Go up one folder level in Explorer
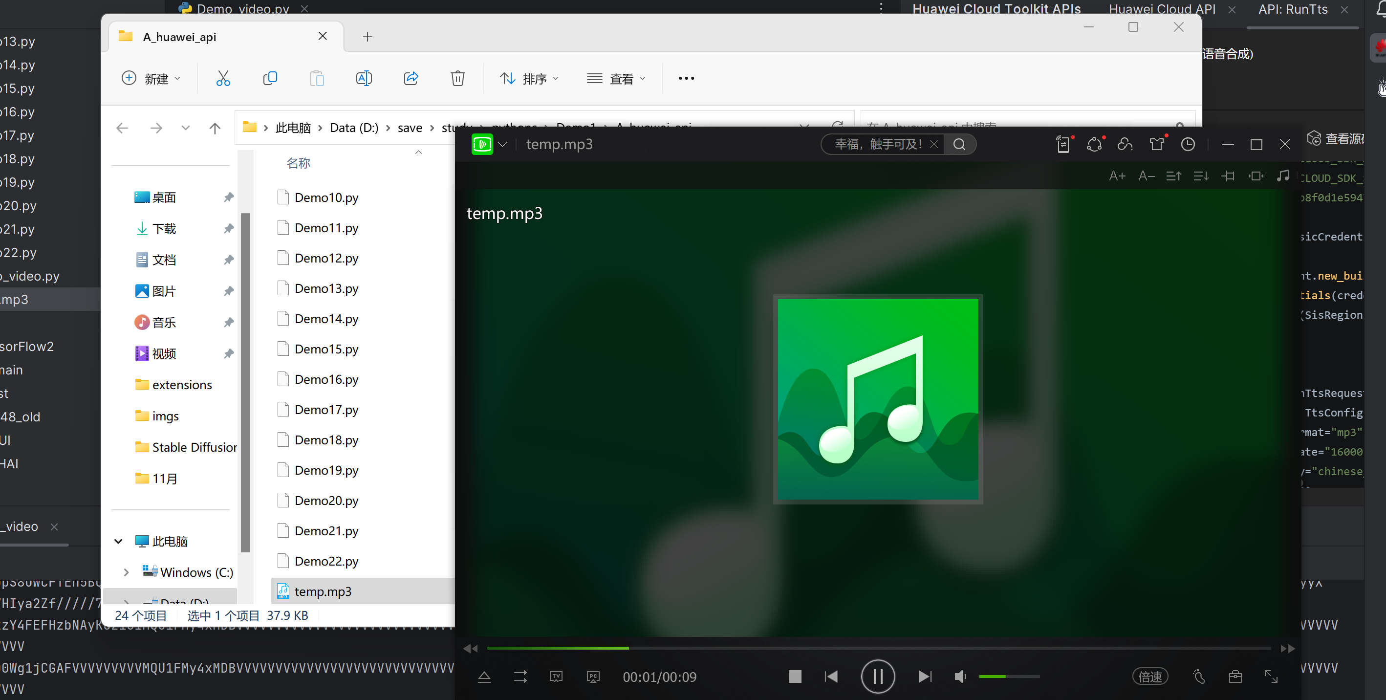 pos(215,128)
